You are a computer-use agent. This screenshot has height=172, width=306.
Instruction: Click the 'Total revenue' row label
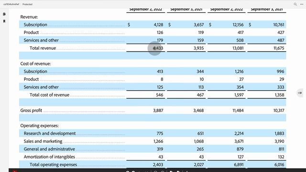tap(43, 48)
